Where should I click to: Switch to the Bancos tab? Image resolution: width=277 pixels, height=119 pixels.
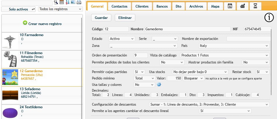[x=162, y=6]
